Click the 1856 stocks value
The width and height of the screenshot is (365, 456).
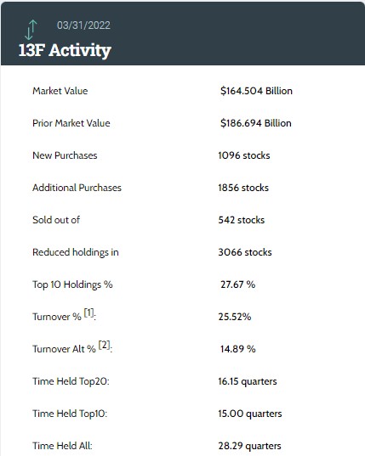(x=243, y=188)
